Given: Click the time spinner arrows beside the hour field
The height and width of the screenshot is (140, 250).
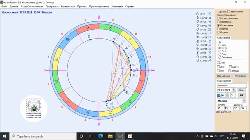Looking at the screenshot, I should point(227,95).
